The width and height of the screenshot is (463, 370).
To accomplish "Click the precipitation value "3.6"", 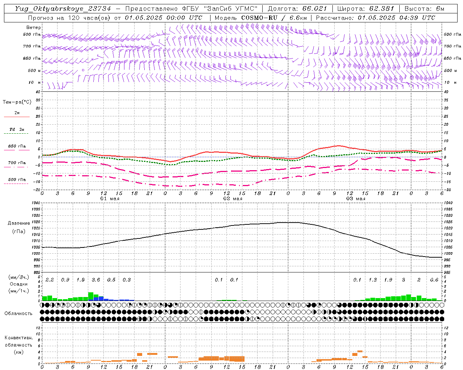I will (96, 280).
